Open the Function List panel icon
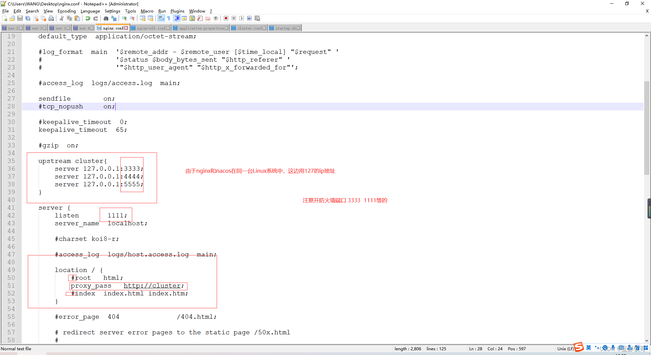The width and height of the screenshot is (651, 355). click(200, 18)
